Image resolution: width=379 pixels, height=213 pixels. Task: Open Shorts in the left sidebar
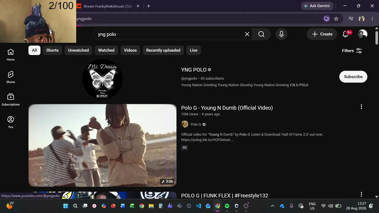11,77
